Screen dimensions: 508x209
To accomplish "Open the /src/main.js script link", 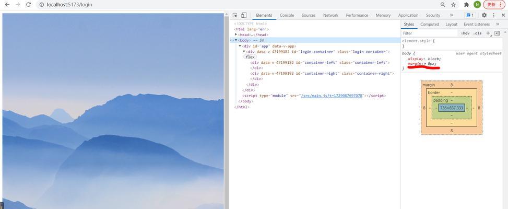I will click(x=331, y=96).
